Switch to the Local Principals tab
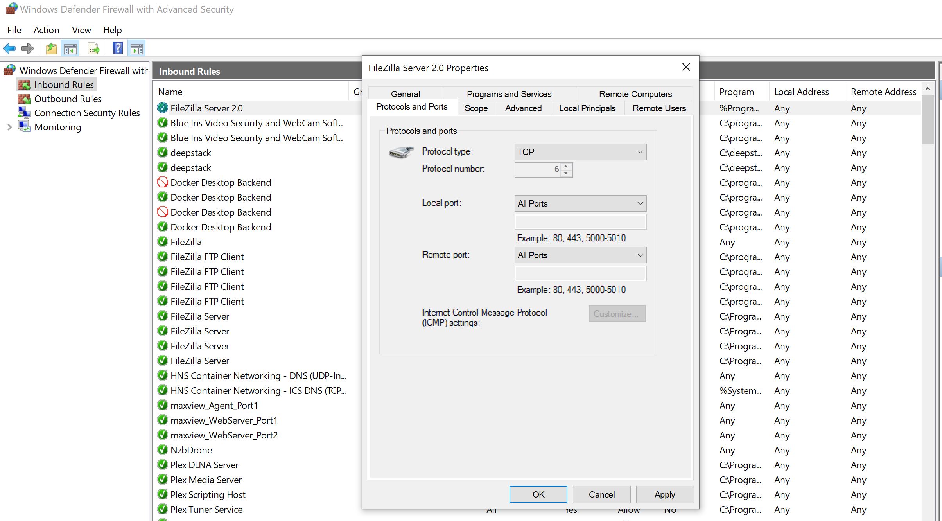Screen dimensions: 942x521 pyautogui.click(x=587, y=108)
